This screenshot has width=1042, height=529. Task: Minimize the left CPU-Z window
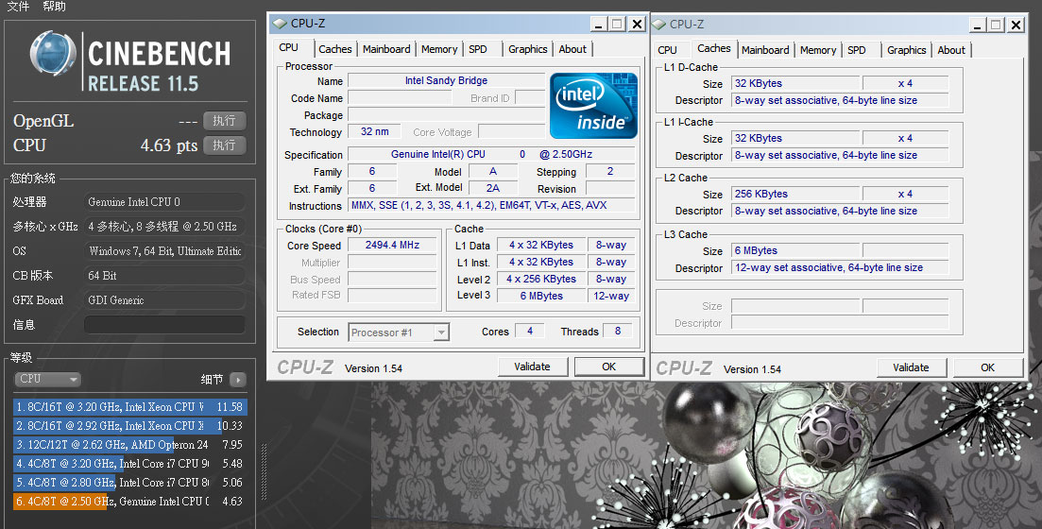coord(599,24)
